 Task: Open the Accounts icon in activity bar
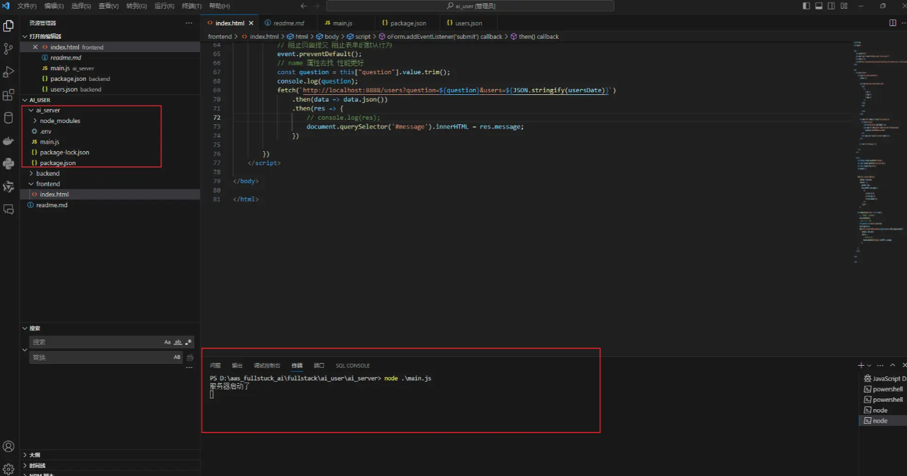tap(9, 446)
